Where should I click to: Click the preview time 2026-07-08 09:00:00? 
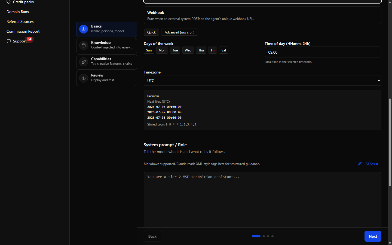point(164,118)
